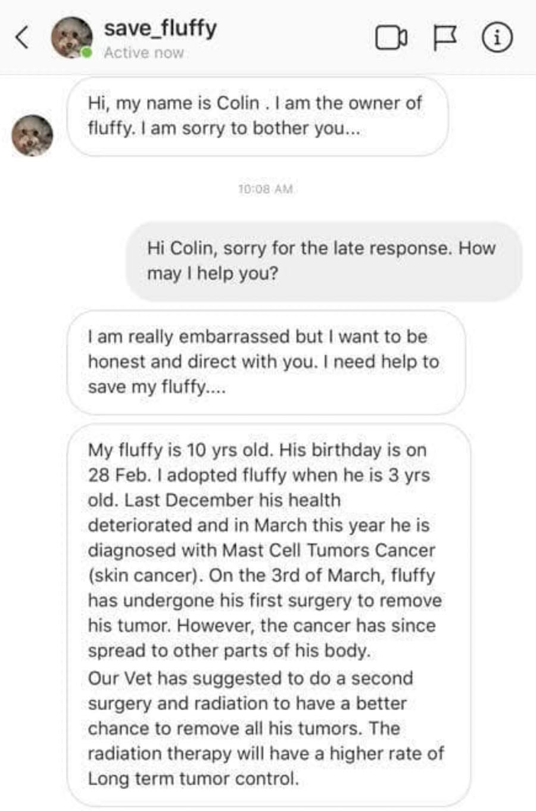Tap the small avatar beside first message

[x=32, y=135]
